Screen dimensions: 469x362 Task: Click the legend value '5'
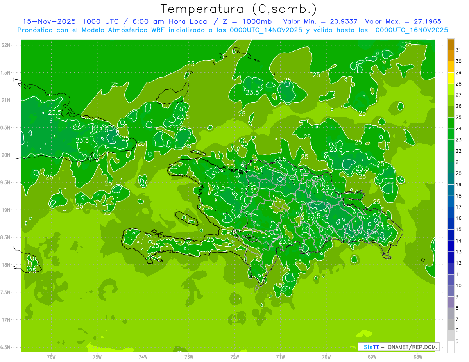click(457, 342)
